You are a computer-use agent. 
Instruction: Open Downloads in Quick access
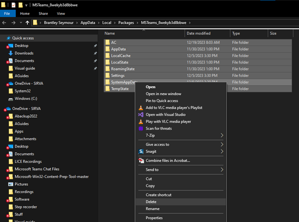(x=24, y=53)
